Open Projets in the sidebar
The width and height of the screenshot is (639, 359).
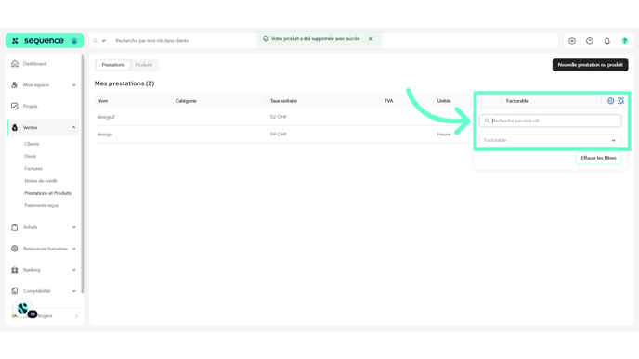(30, 107)
